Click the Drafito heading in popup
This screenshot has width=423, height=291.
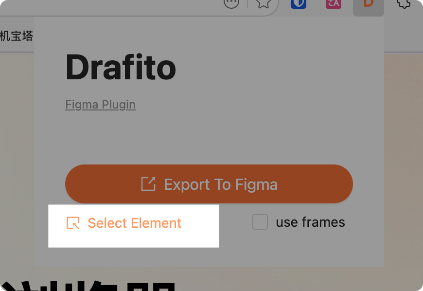[x=121, y=68]
